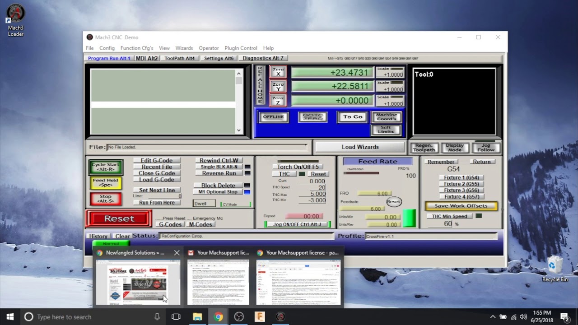Click the Chrome taskbar icon

click(x=218, y=317)
